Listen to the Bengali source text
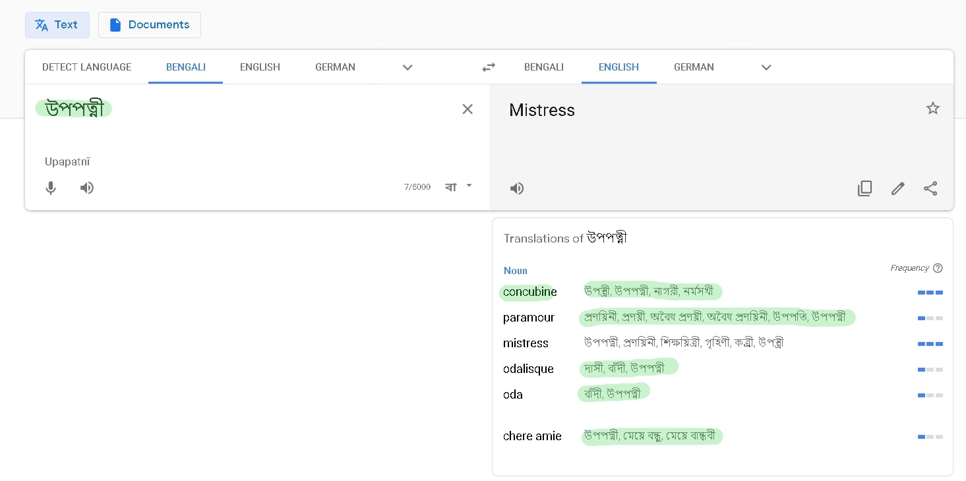 (x=87, y=188)
